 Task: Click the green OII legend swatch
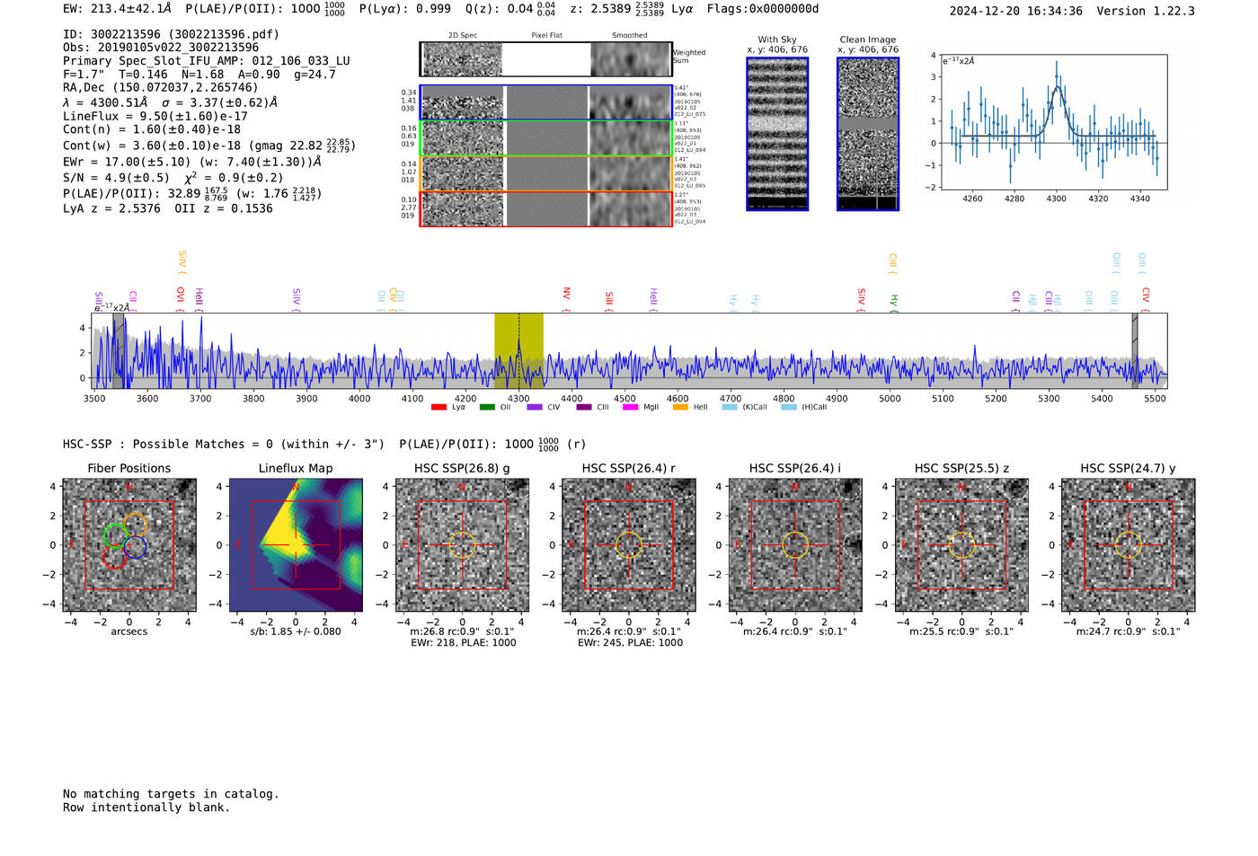pos(487,407)
